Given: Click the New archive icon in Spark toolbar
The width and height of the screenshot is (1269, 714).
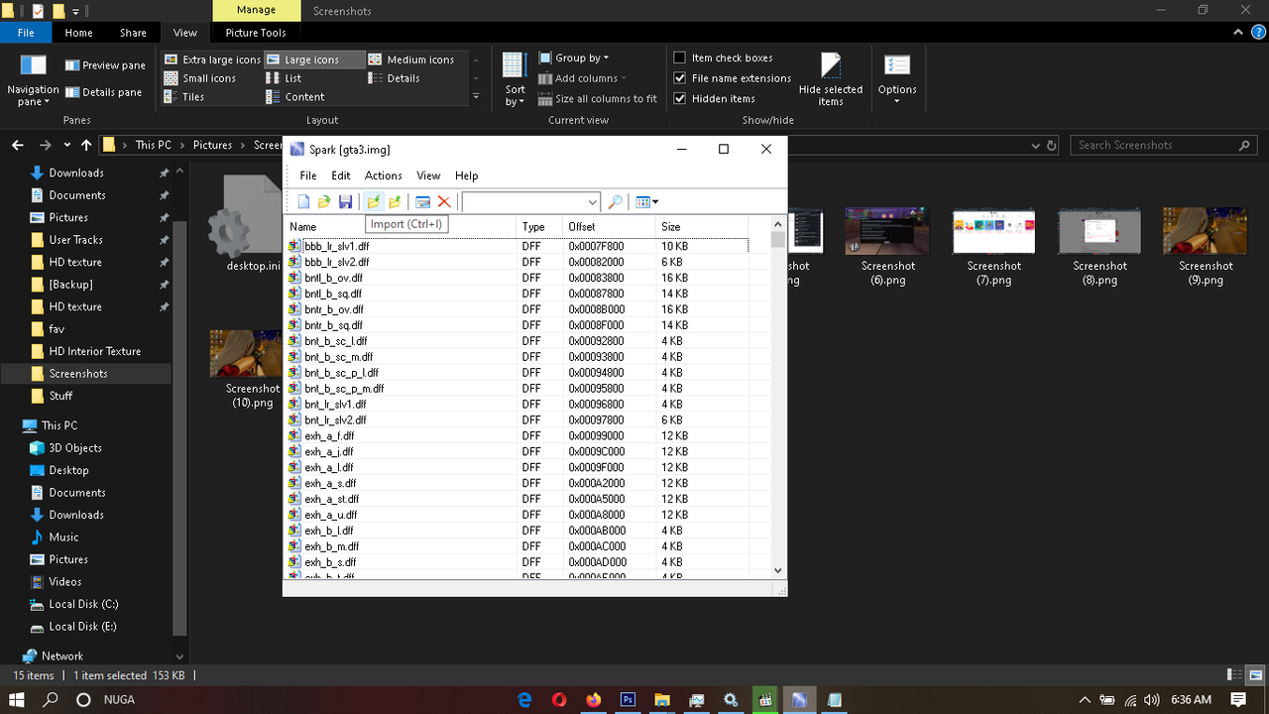Looking at the screenshot, I should pyautogui.click(x=303, y=202).
